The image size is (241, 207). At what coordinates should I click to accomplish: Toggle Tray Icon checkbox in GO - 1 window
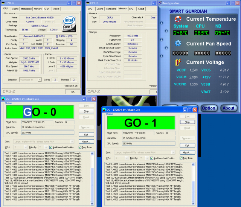[181, 158]
